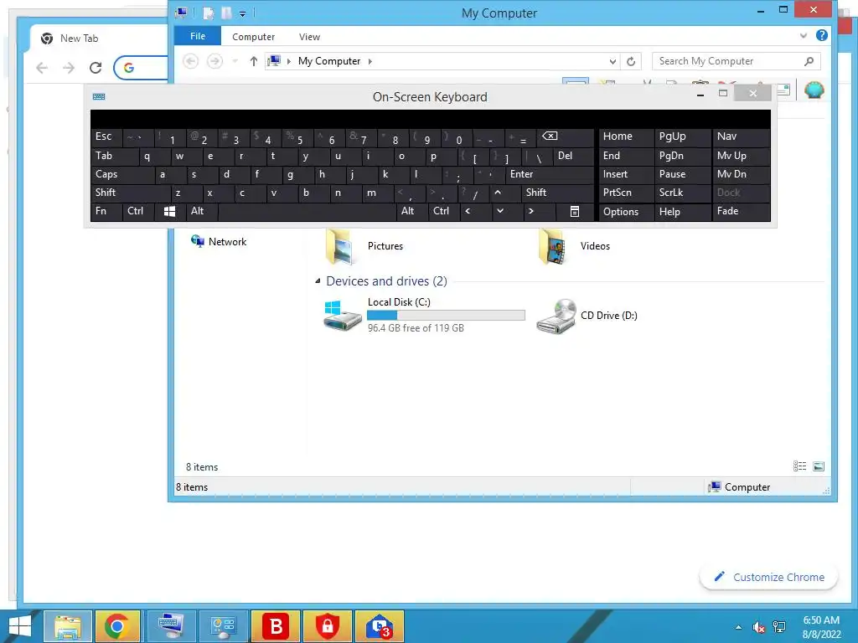Click the Esc key on keyboard
Viewport: 858px width, 643px height.
pyautogui.click(x=106, y=136)
